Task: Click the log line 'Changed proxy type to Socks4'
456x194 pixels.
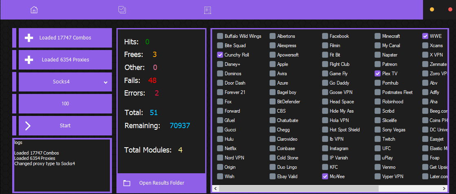Action: tap(44, 163)
